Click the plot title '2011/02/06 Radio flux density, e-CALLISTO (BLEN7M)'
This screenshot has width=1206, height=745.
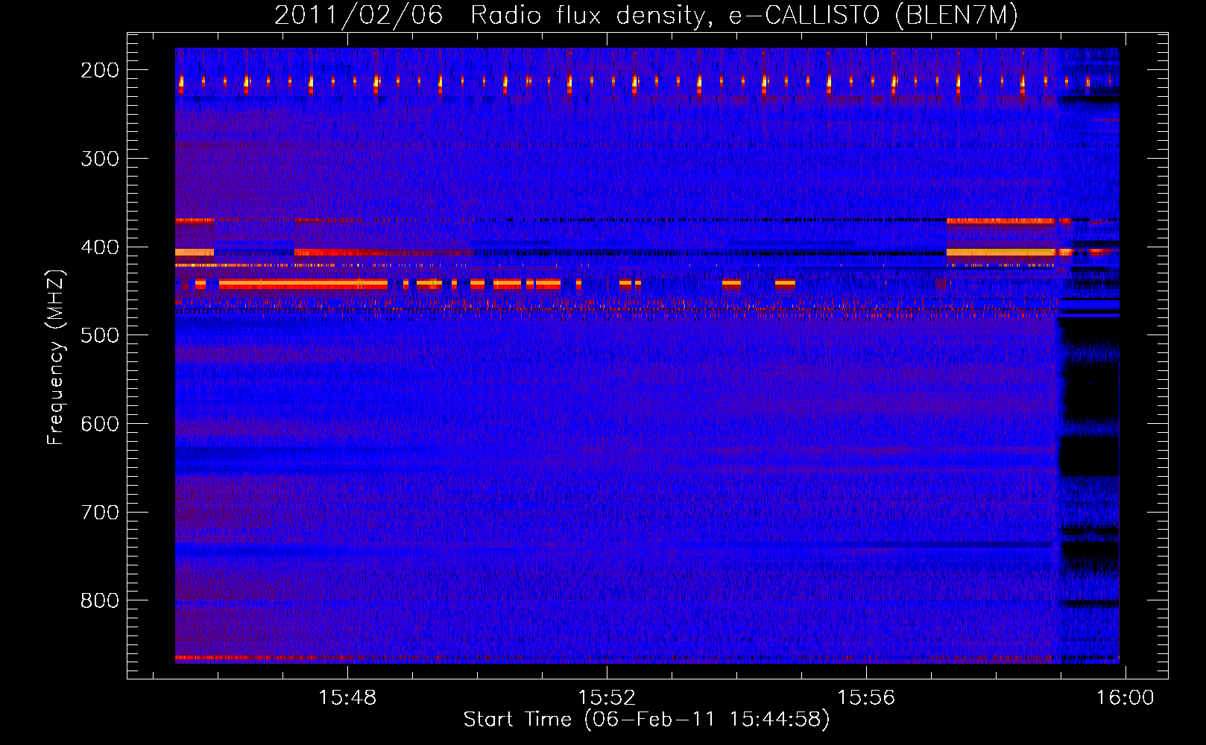click(645, 15)
